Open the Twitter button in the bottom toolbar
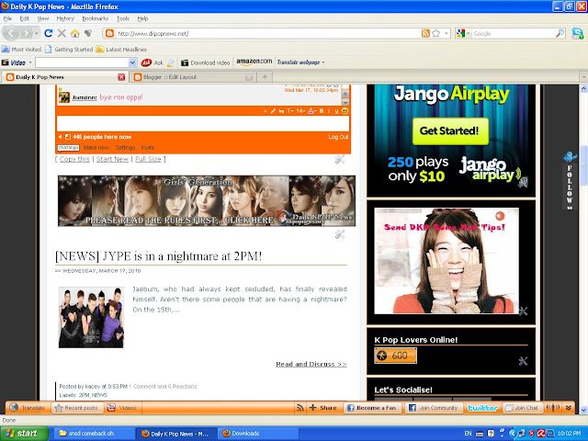The image size is (588, 441). point(482,408)
